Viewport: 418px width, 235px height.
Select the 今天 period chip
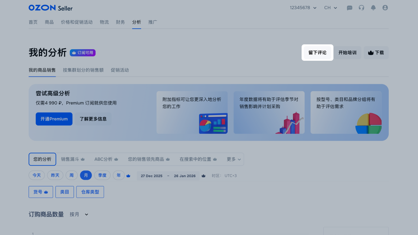pos(37,175)
